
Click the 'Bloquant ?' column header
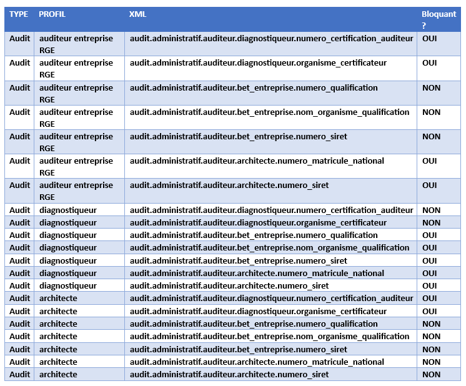tap(439, 19)
